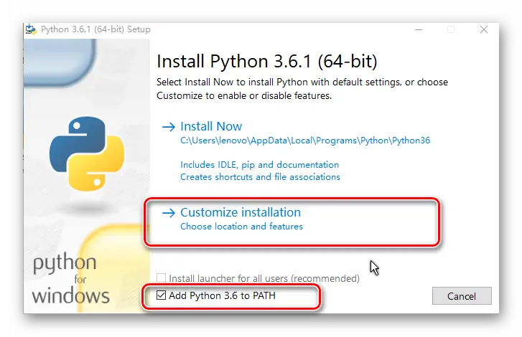The height and width of the screenshot is (337, 522).
Task: Click 'Creates shortcuts and file associations' text
Action: [260, 177]
